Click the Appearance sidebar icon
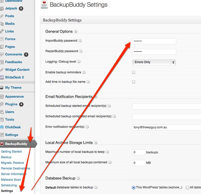 [x=2, y=97]
